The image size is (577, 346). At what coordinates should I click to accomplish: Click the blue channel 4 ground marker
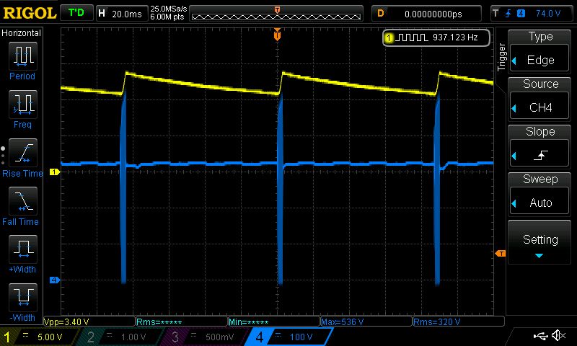click(55, 280)
